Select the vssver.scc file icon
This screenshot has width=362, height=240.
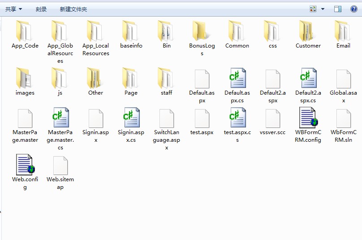[273, 118]
